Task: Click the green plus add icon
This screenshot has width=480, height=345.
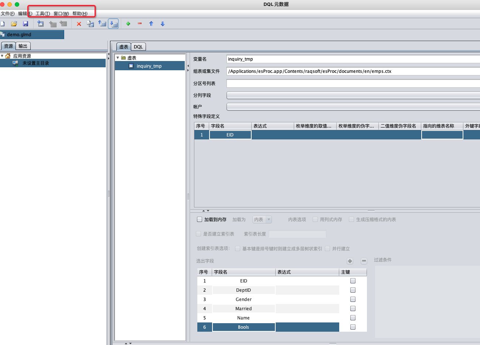Action: click(x=128, y=24)
